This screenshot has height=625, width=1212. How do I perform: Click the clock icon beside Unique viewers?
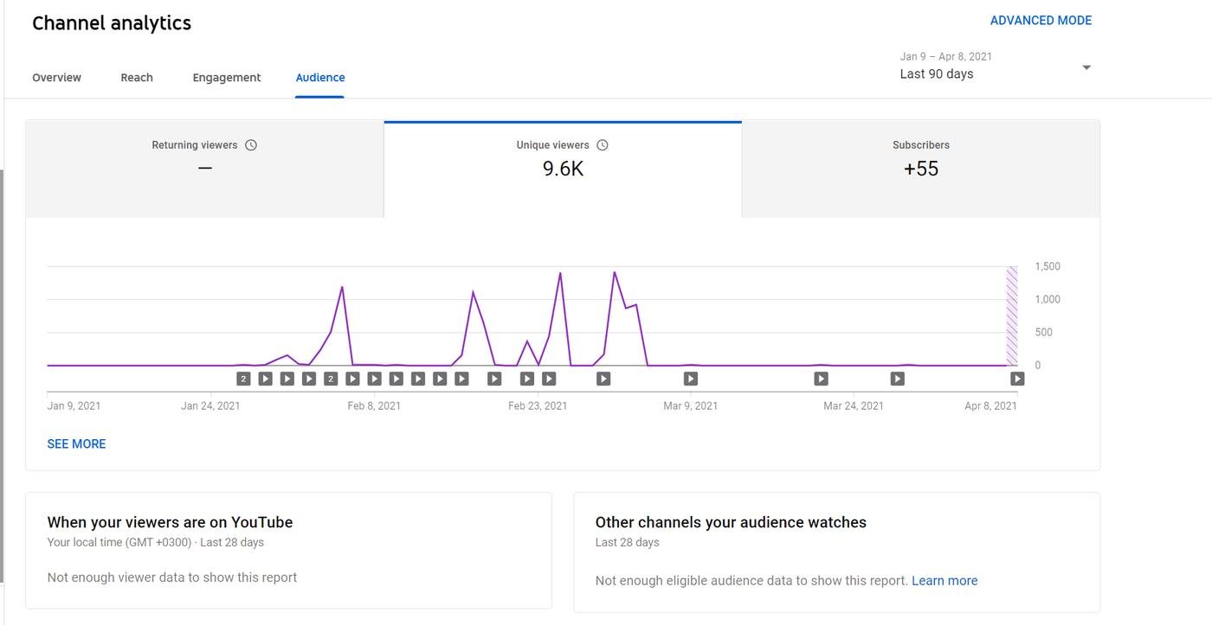603,145
